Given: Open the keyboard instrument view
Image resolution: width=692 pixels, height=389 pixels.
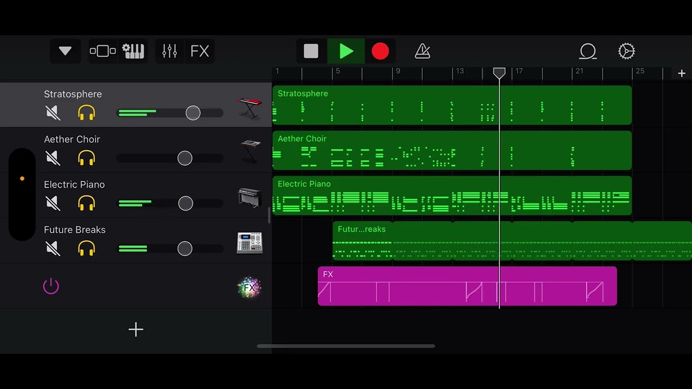Looking at the screenshot, I should [x=133, y=51].
